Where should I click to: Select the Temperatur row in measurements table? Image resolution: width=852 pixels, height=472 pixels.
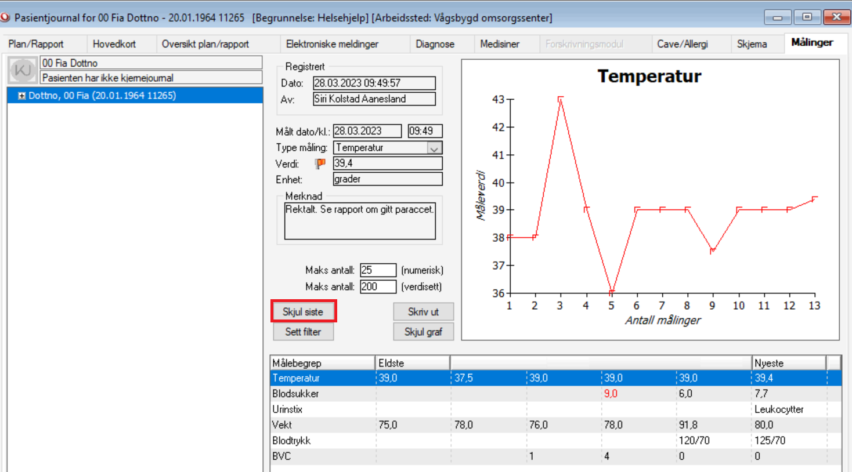tap(555, 378)
